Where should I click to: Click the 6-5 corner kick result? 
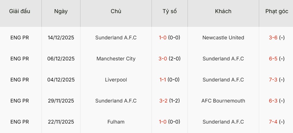tap(273, 59)
